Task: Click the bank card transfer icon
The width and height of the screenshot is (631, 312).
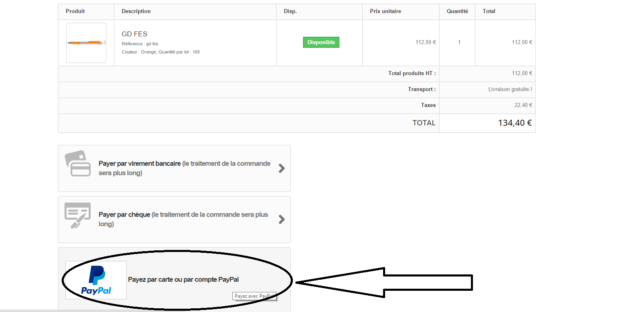Action: click(x=78, y=164)
